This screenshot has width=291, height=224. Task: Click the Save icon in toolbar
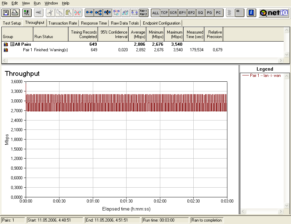(x=6, y=13)
